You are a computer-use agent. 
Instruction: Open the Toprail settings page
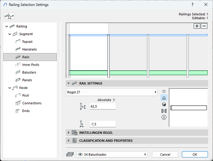pos(27,42)
